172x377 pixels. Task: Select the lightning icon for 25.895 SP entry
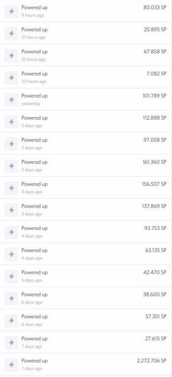(11, 33)
